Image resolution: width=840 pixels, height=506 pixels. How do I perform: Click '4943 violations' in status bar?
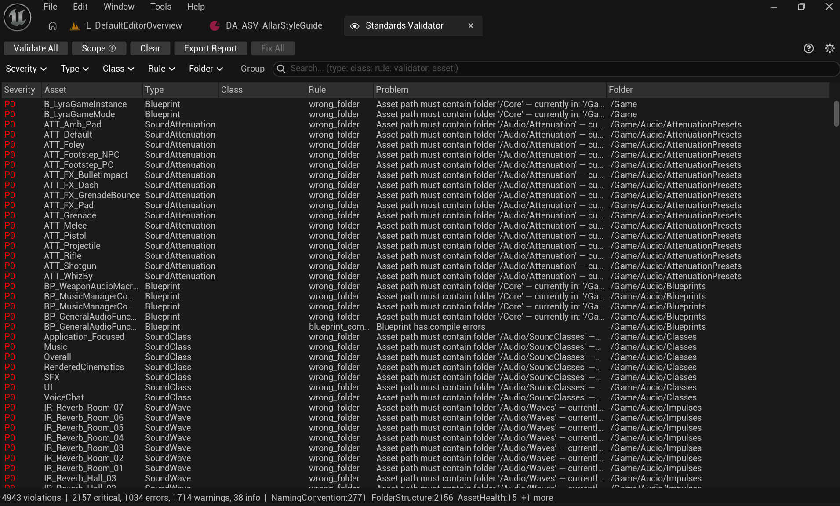[32, 498]
